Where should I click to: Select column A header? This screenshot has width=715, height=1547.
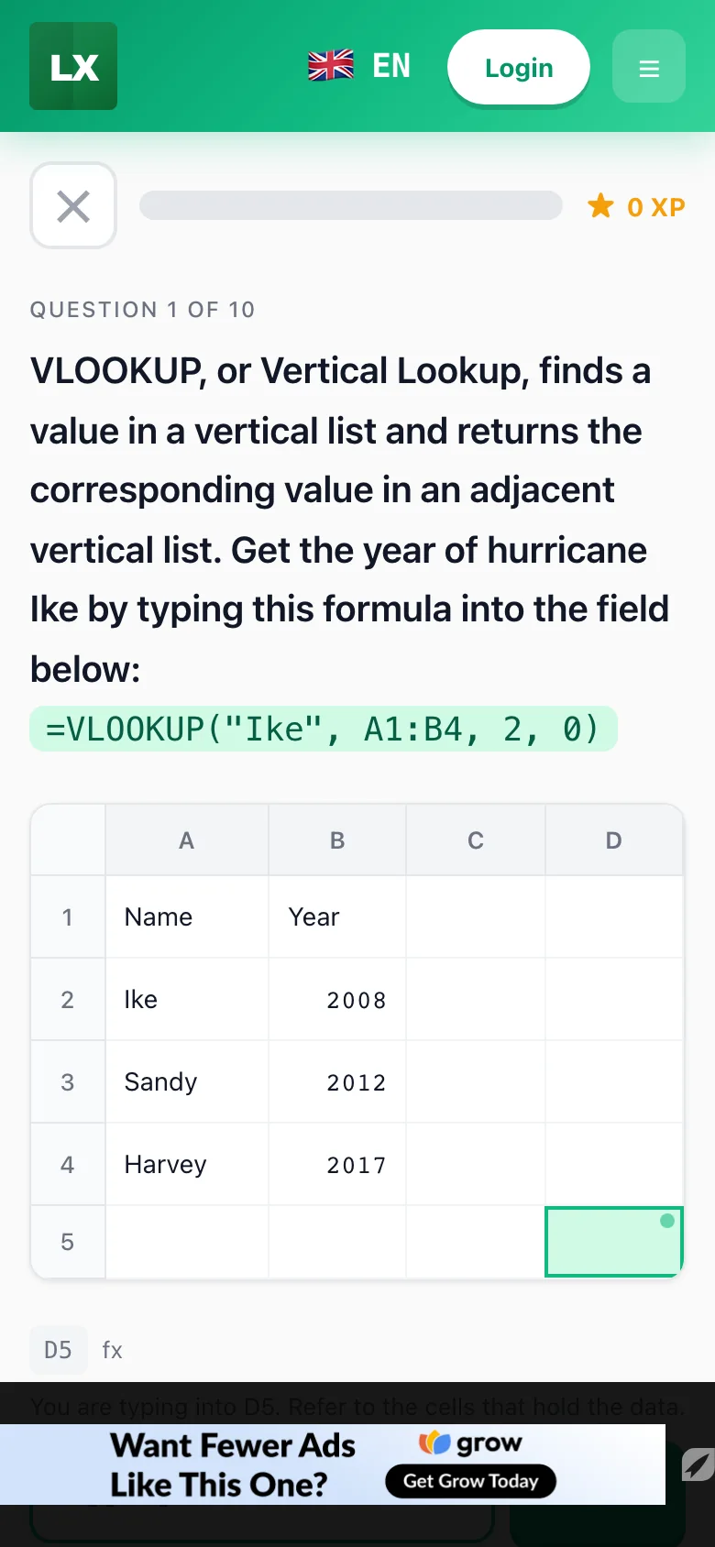point(186,840)
